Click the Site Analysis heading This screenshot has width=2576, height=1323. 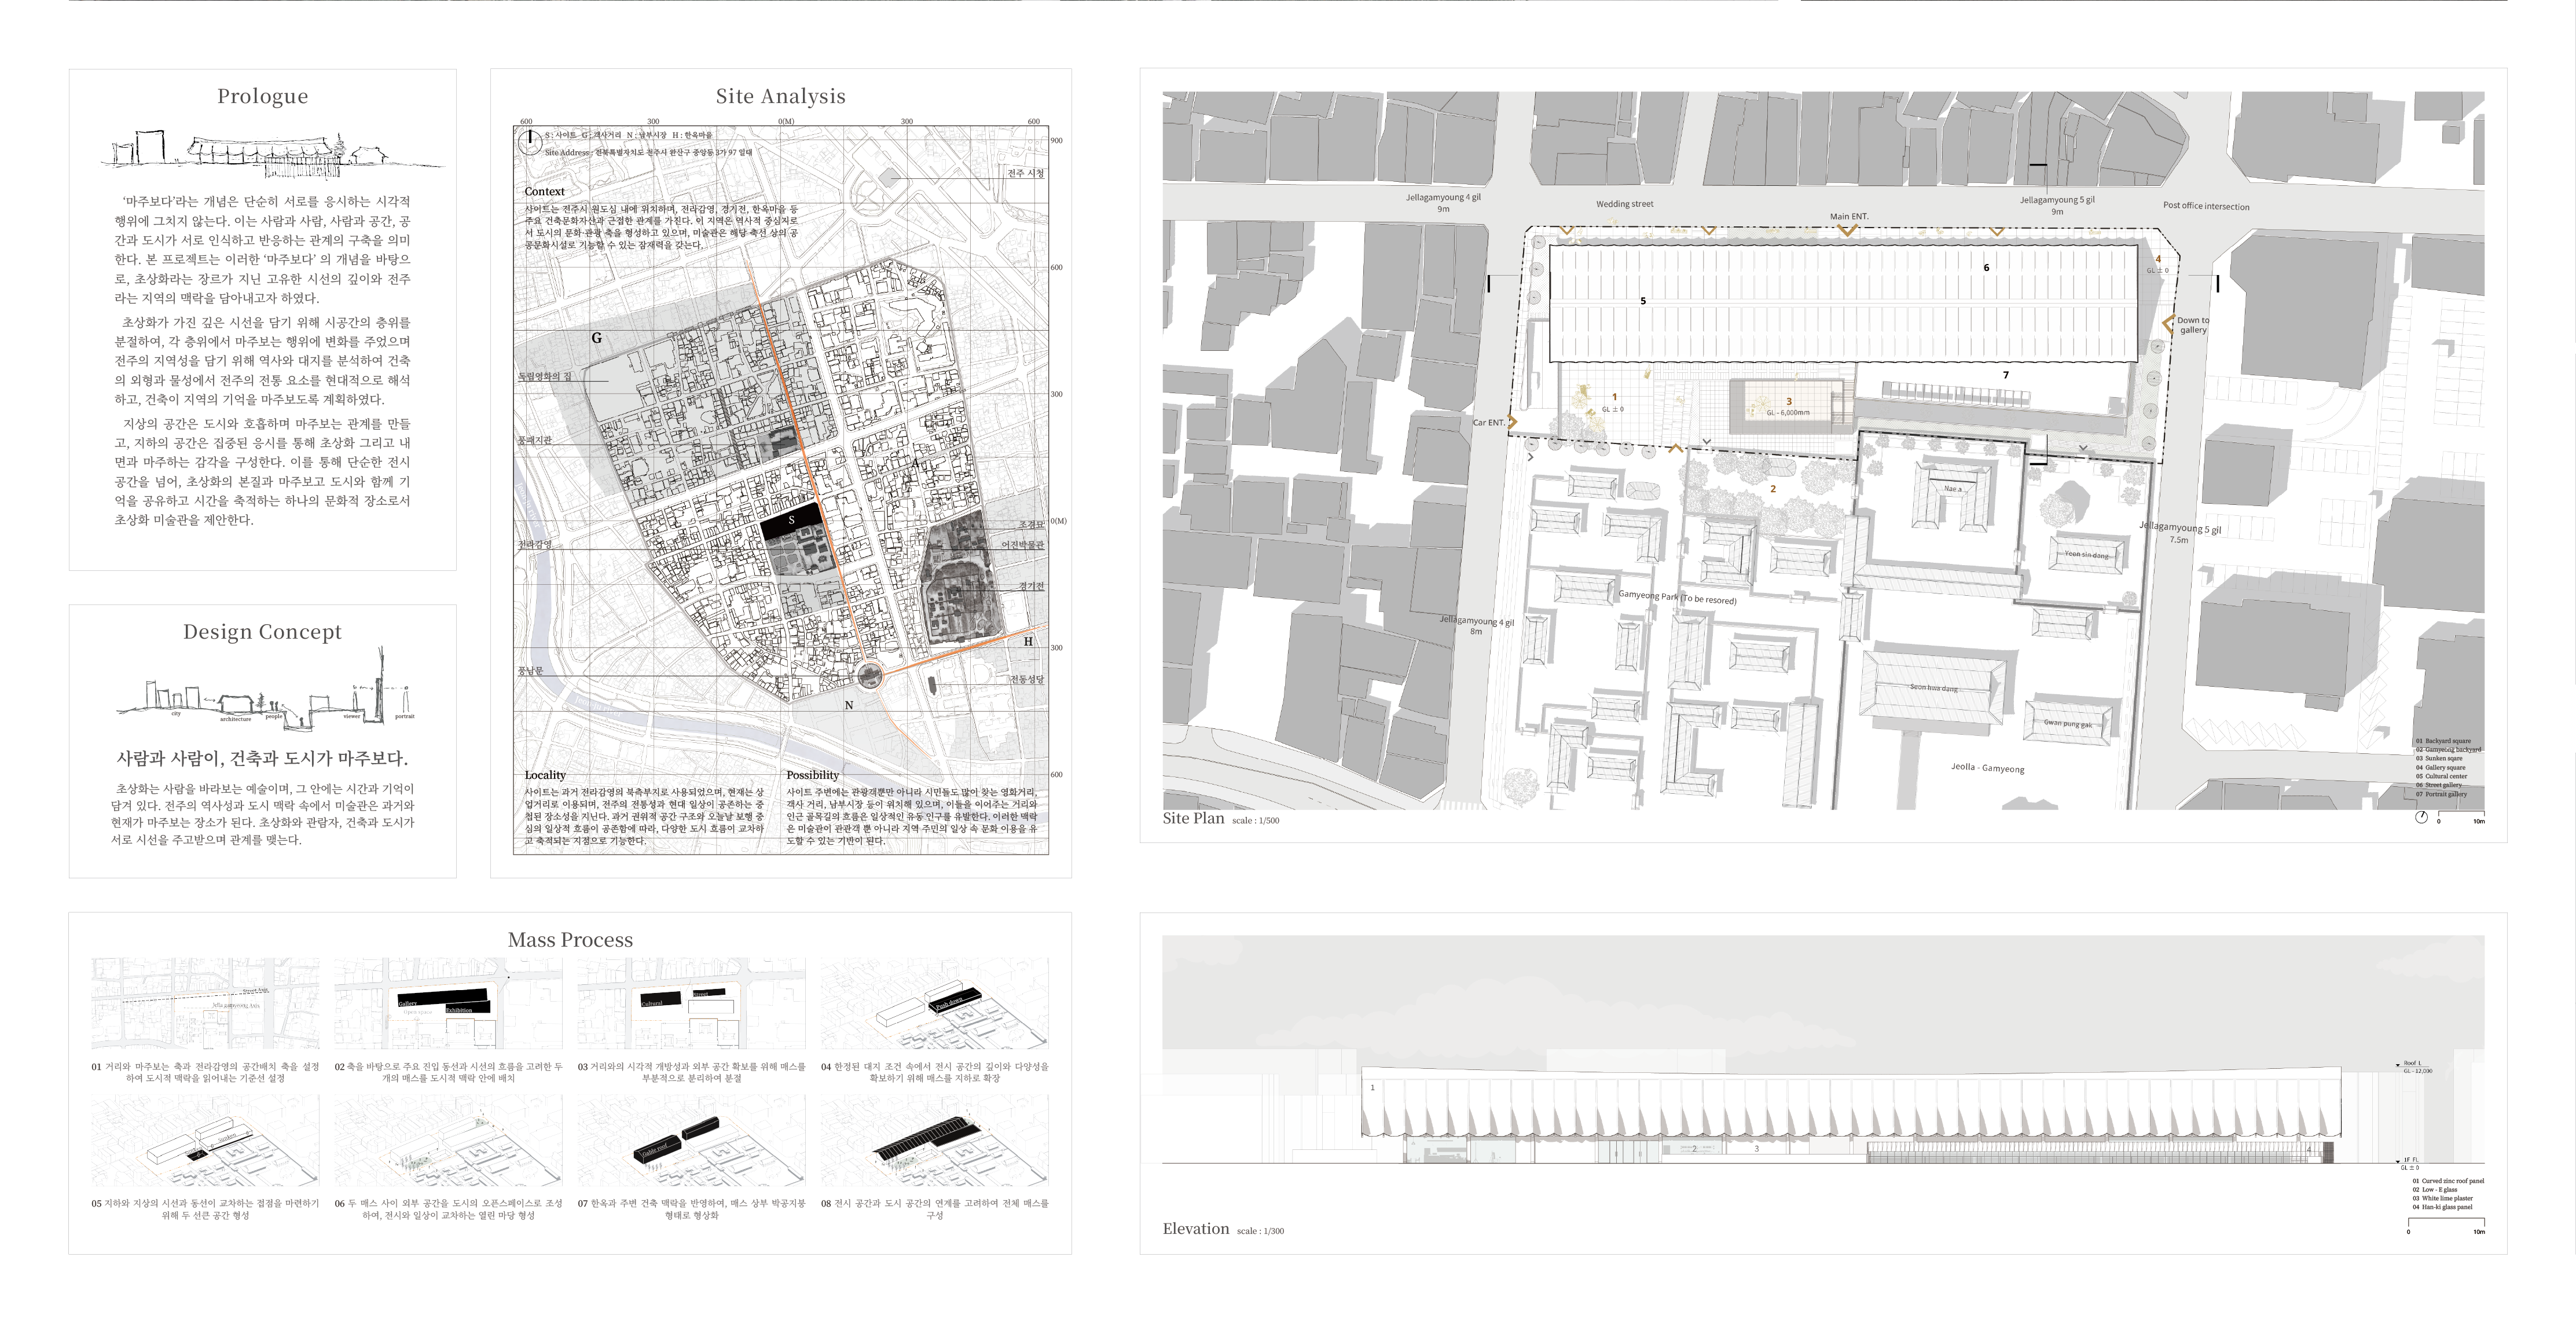coord(780,96)
